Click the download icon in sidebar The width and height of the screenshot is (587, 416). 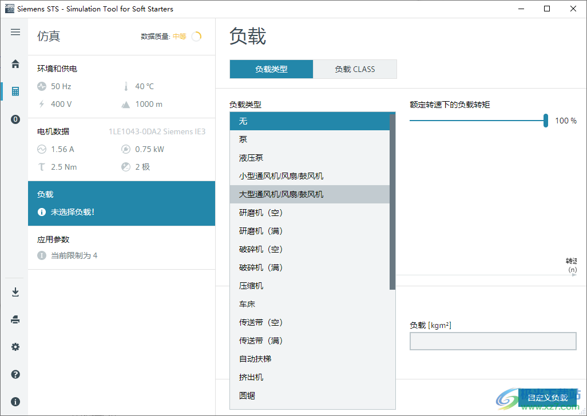[x=15, y=292]
